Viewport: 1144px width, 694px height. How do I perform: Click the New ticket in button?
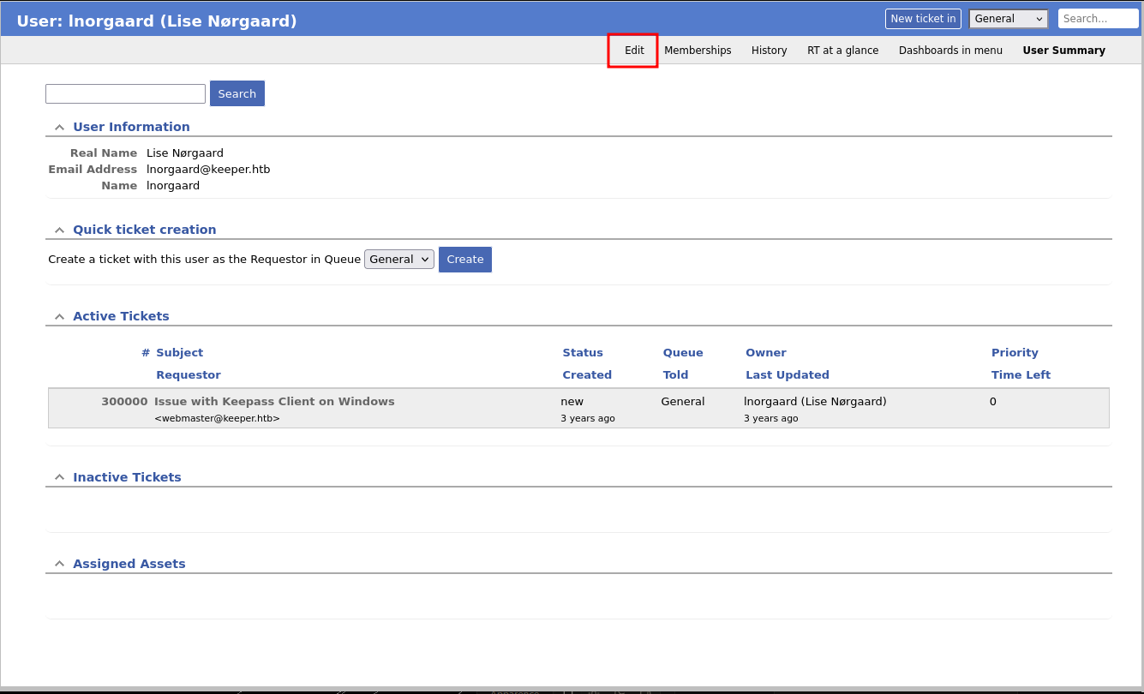923,19
